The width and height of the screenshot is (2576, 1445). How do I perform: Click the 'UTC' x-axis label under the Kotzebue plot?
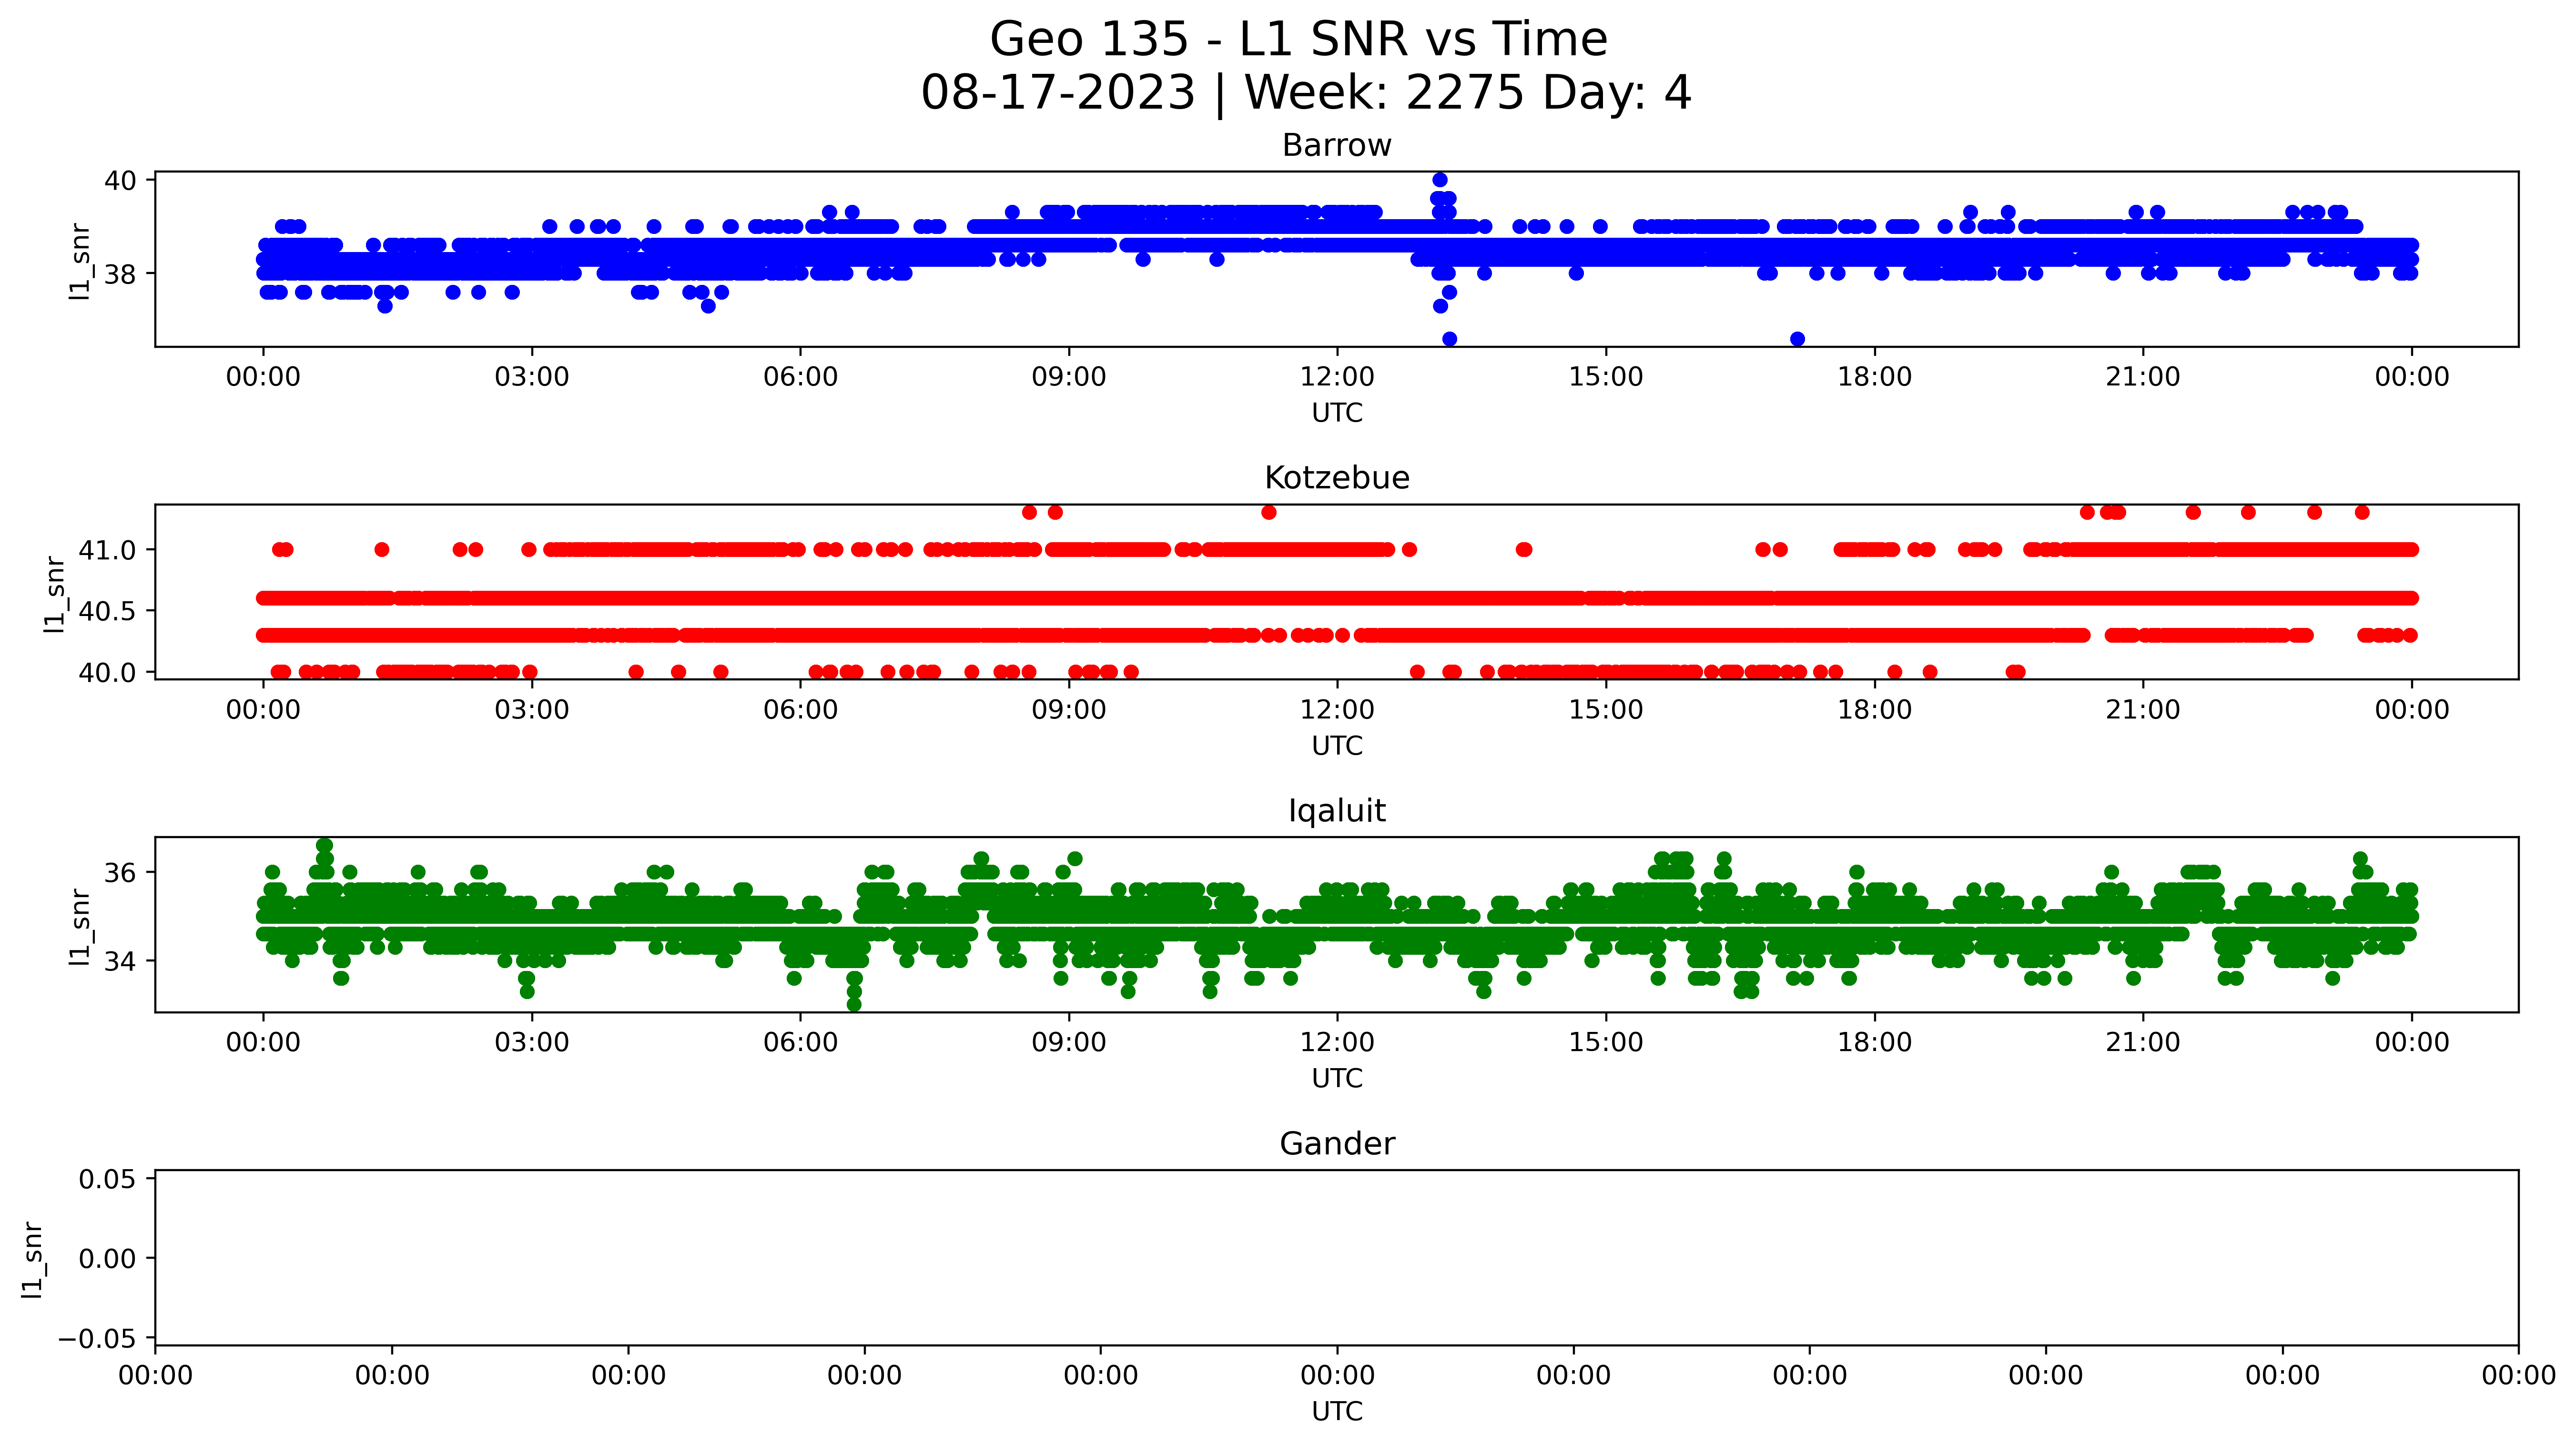click(x=1337, y=747)
